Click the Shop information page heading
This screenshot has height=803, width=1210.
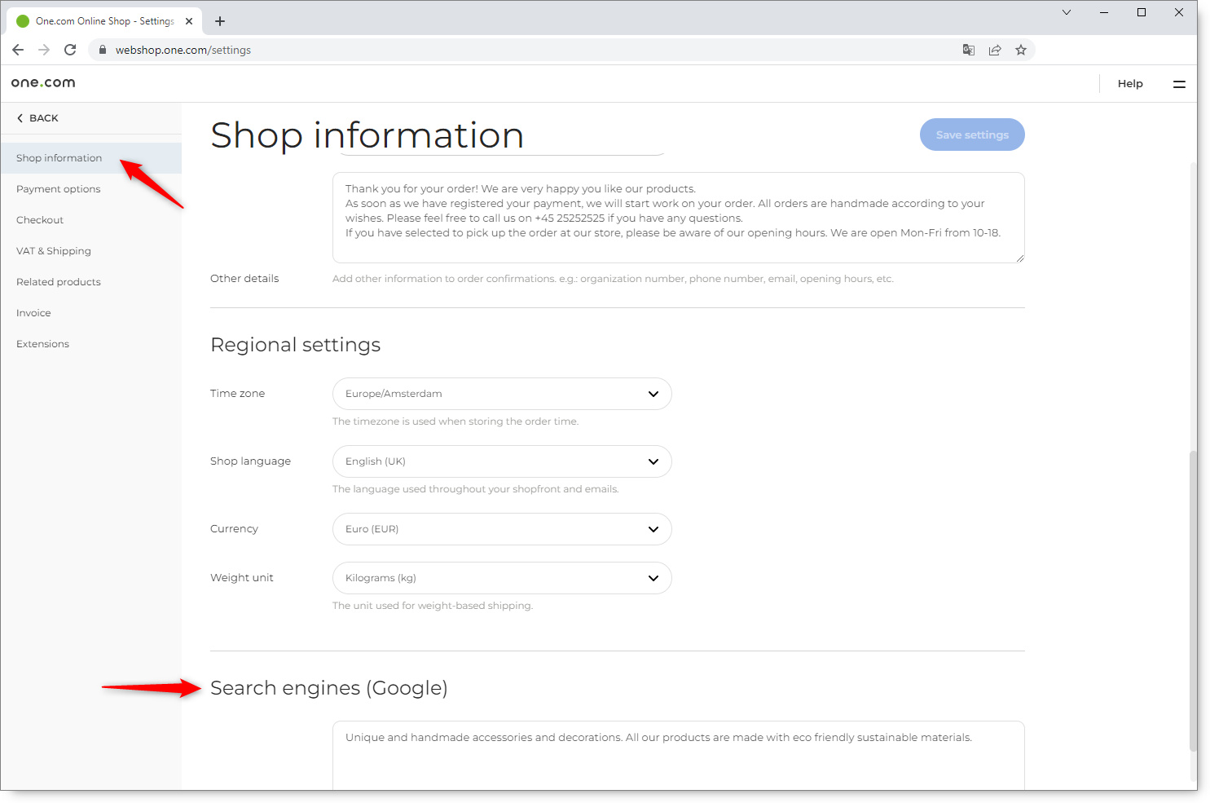coord(367,135)
